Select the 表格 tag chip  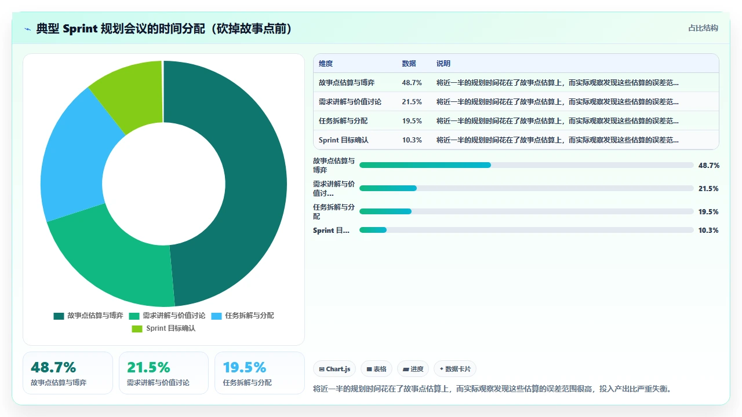376,369
